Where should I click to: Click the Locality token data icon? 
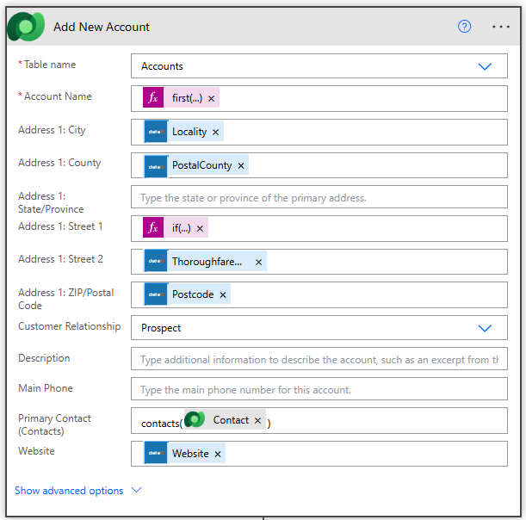(156, 132)
